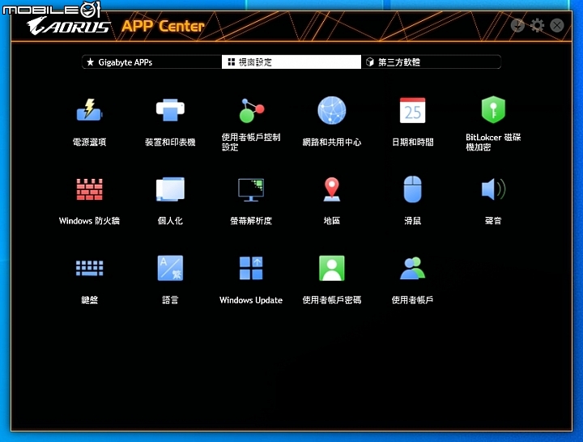
Task: Open the 日期和時間 calendar icon
Action: (x=412, y=110)
